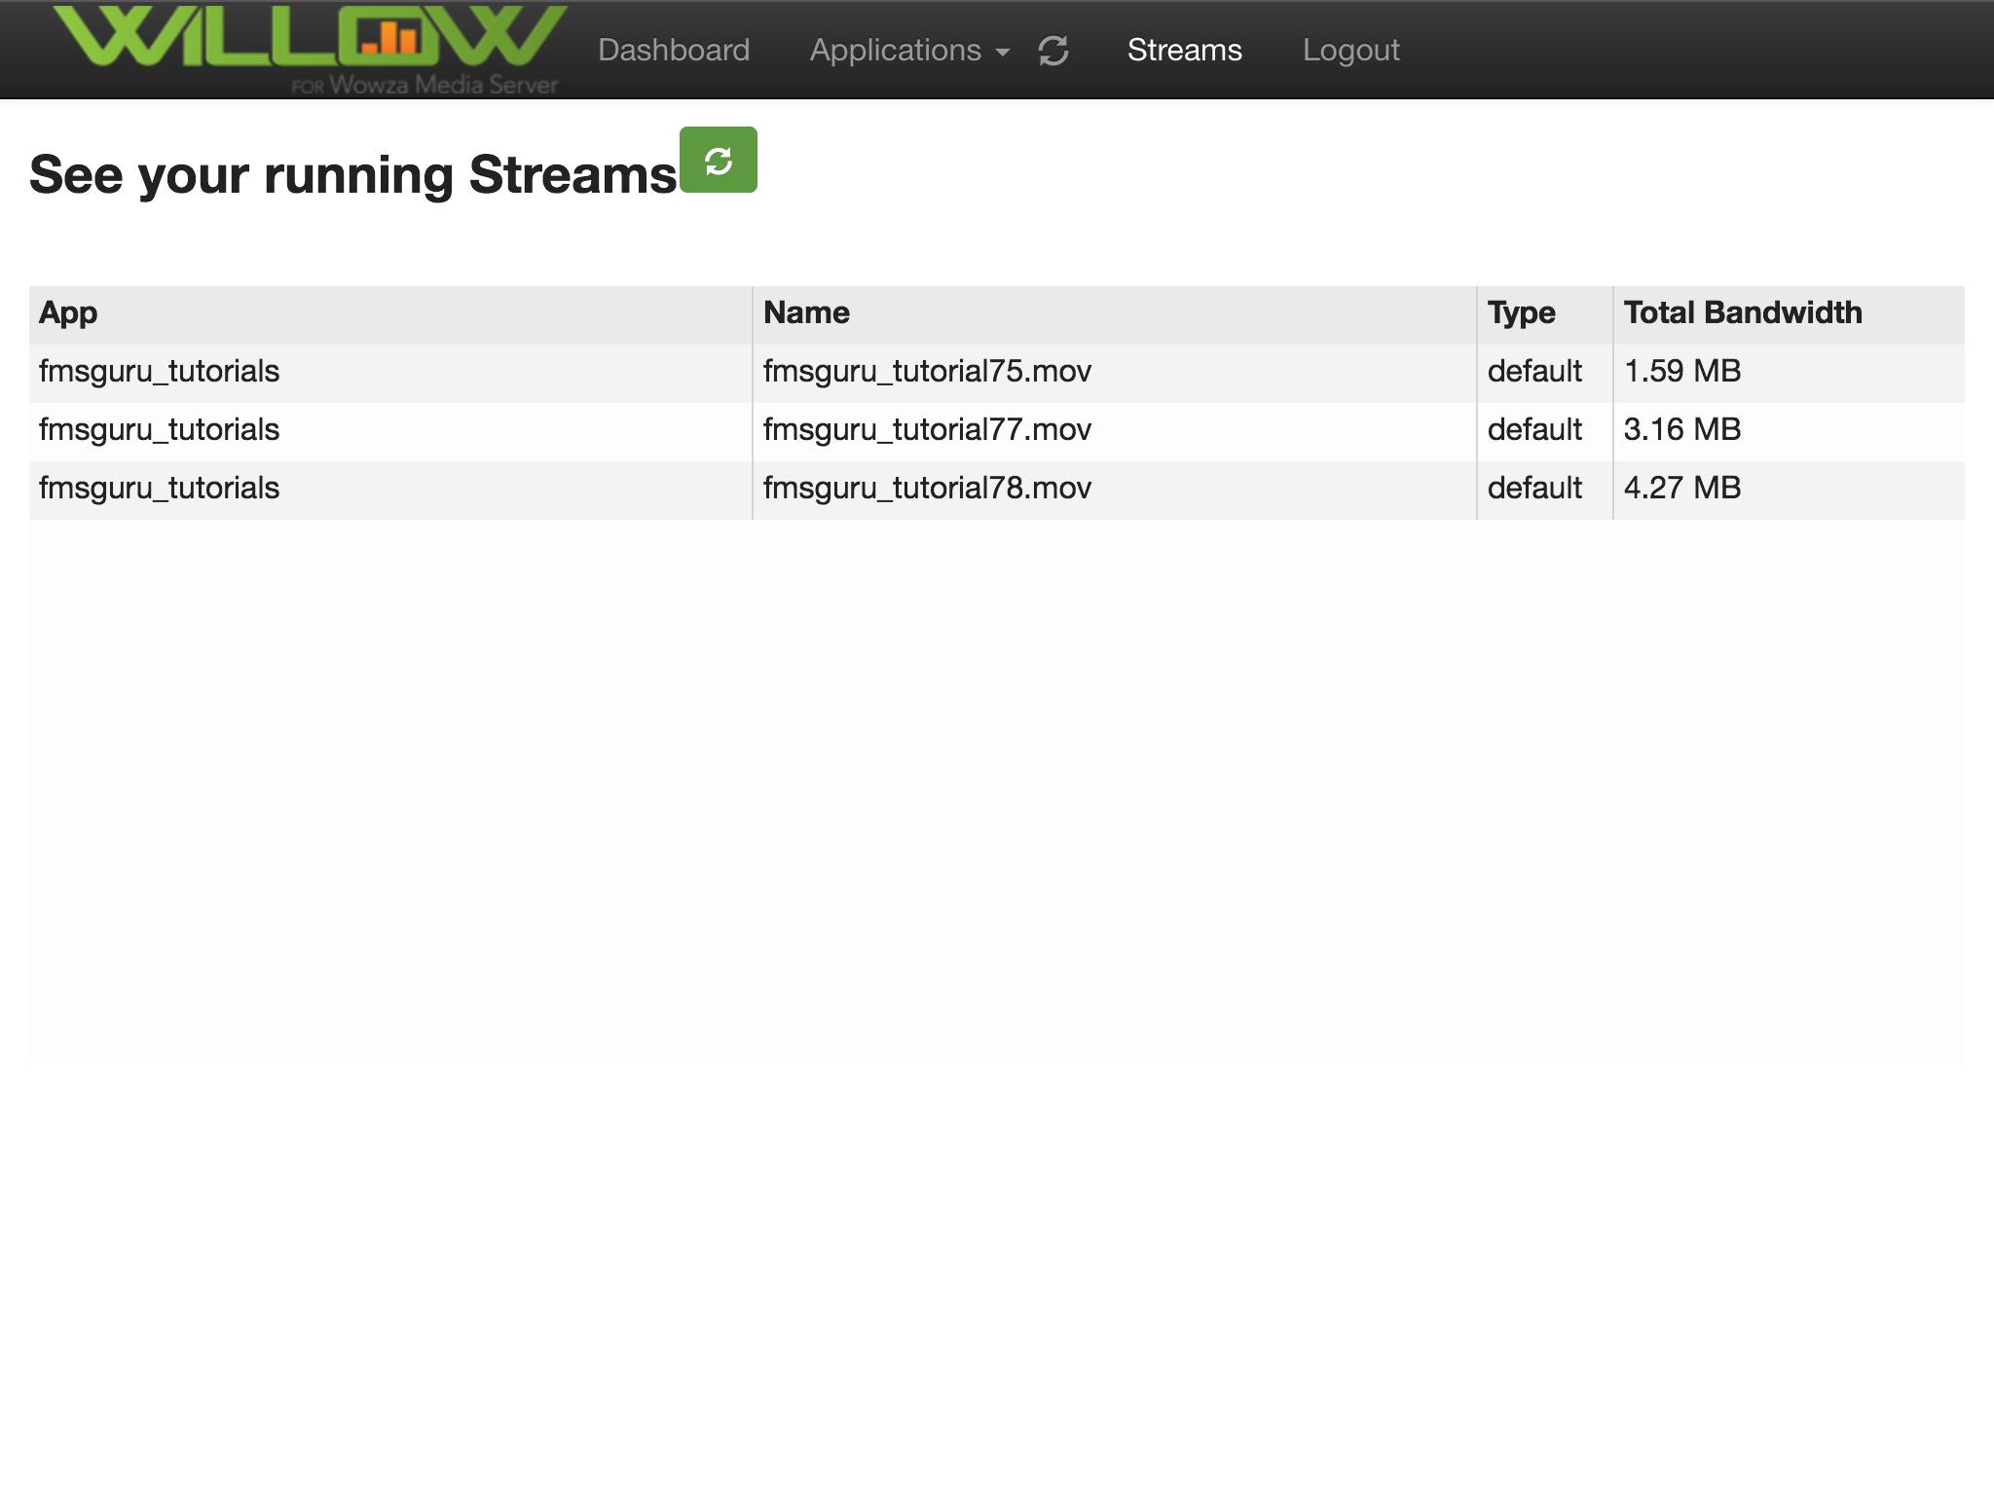1994x1495 pixels.
Task: Sort by the App column header
Action: coord(68,313)
